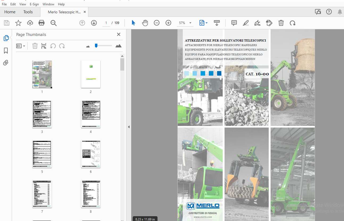Click the enlarge thumbnail size icon
Screen dimensions: 344x221
pyautogui.click(x=119, y=46)
